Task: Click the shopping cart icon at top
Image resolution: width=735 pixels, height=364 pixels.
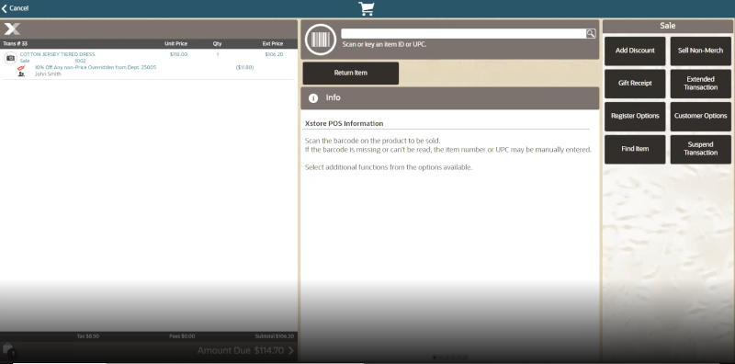Action: [x=367, y=8]
